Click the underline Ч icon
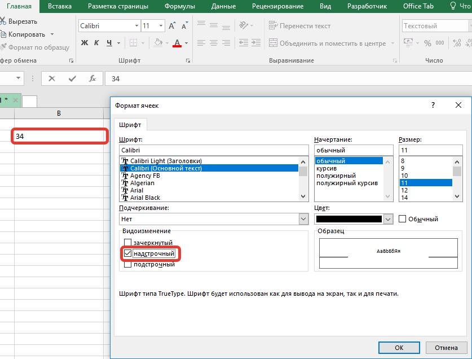Image resolution: width=472 pixels, height=359 pixels. pyautogui.click(x=109, y=43)
